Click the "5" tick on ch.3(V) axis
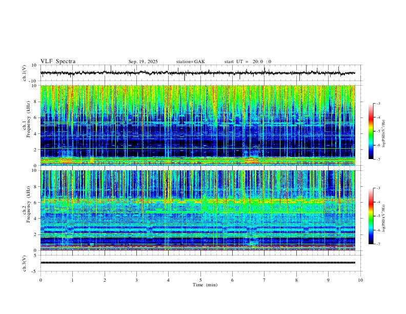The width and height of the screenshot is (406, 314). (36, 255)
